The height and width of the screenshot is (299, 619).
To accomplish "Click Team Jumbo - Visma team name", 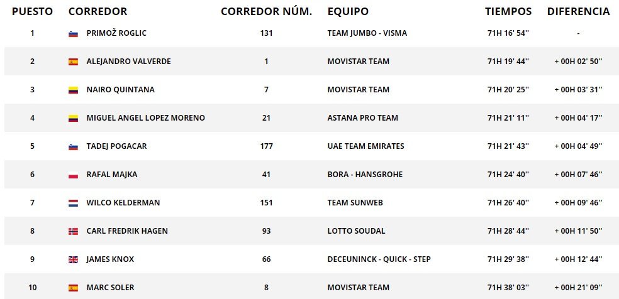I will (x=367, y=33).
